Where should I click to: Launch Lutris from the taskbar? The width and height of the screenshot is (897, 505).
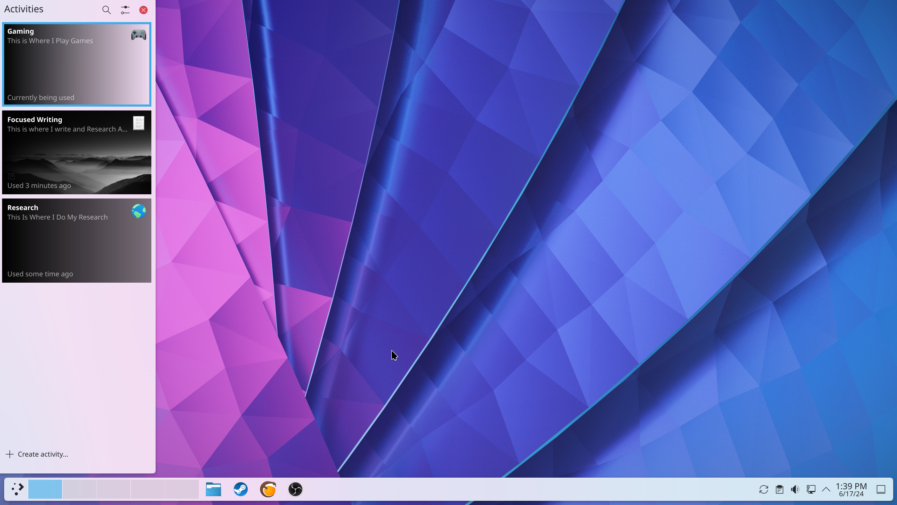tap(268, 489)
